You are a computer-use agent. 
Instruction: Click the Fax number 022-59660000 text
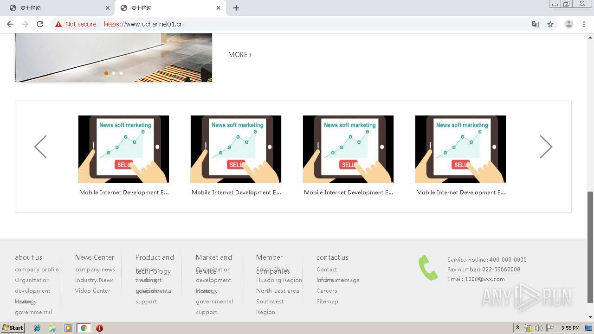click(484, 270)
